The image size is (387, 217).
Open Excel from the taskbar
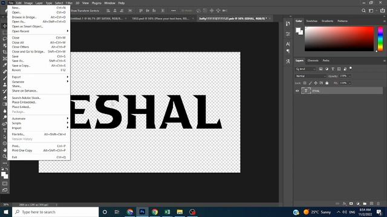coord(167,212)
